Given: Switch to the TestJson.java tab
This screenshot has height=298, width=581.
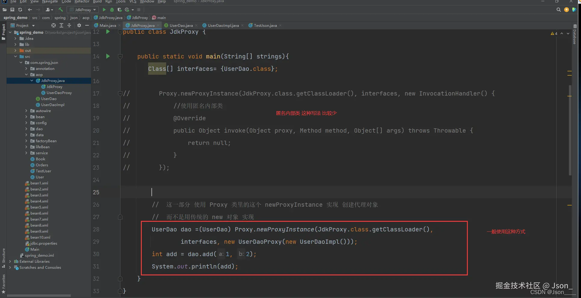Looking at the screenshot, I should pyautogui.click(x=265, y=25).
